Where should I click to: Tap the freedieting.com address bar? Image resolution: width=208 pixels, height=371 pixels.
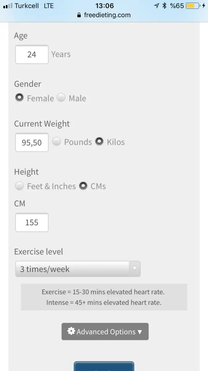tap(104, 15)
